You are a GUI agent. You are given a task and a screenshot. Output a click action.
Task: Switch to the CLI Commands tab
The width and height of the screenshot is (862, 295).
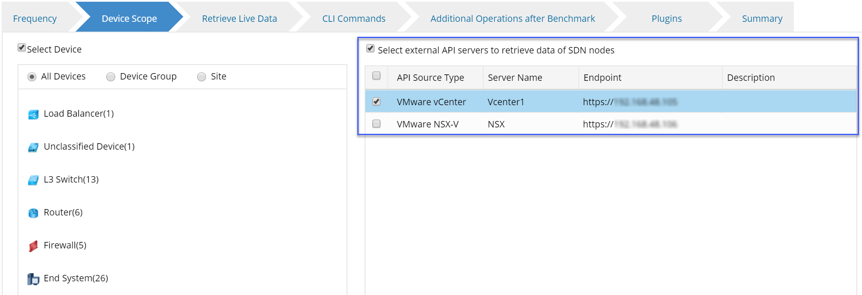point(354,18)
